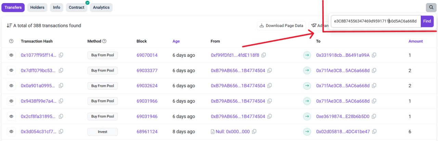Viewport: 438px width, 141px height.
Task: Open transaction 0x3d054c31cf7 link
Action: 38,131
